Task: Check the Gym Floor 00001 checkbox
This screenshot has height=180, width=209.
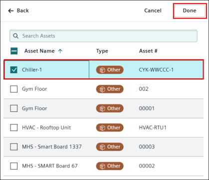Action: [x=14, y=108]
